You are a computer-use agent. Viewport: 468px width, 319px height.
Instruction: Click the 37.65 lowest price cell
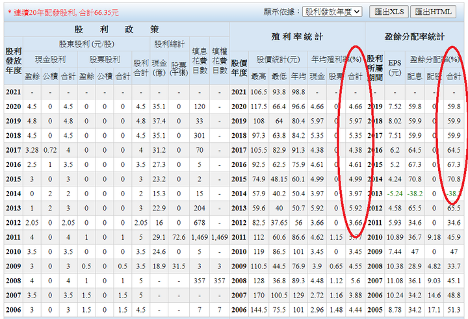279,223
